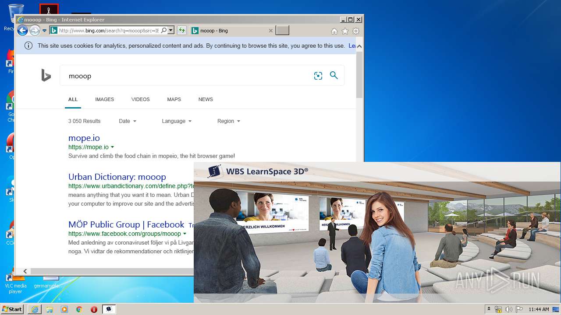Expand the mope.io URL caret

click(113, 147)
